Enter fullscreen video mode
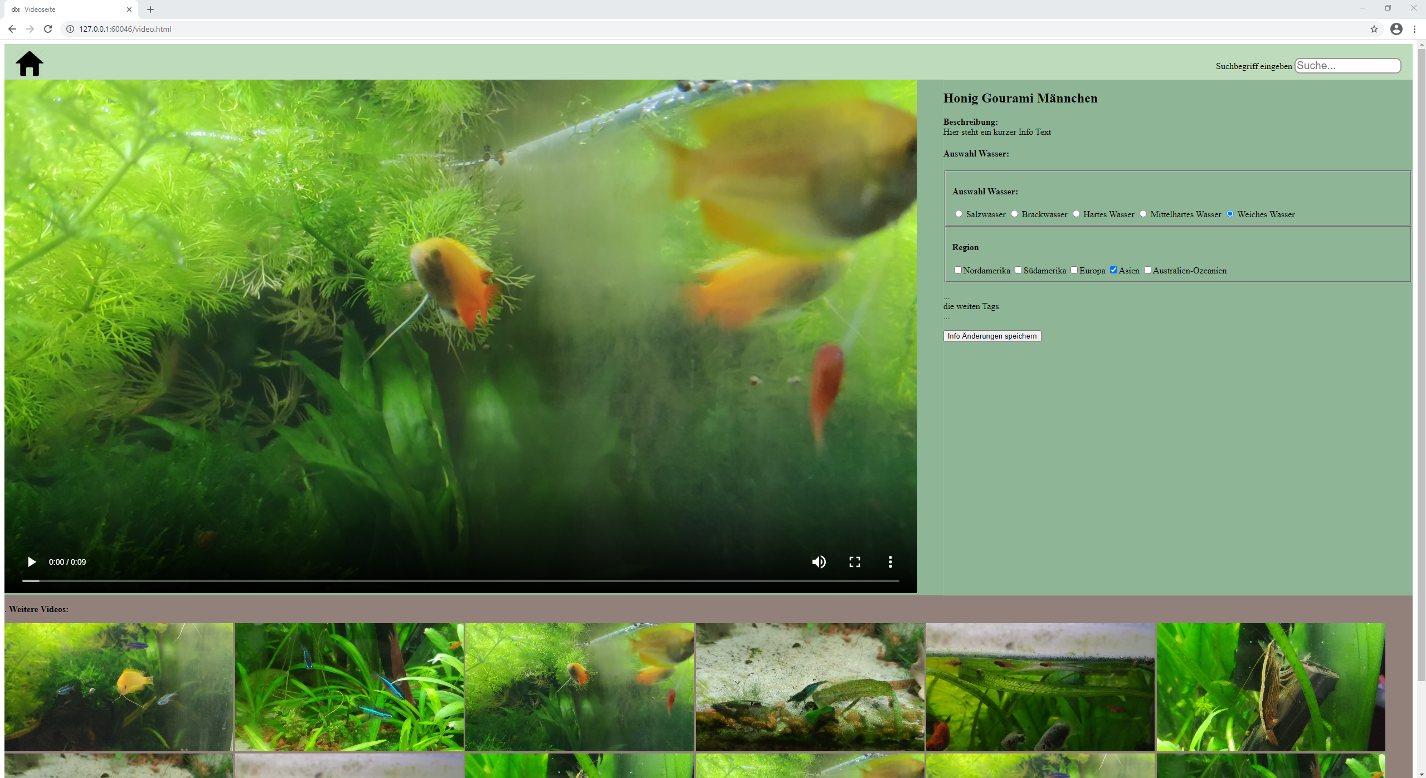Image resolution: width=1426 pixels, height=778 pixels. pyautogui.click(x=854, y=562)
